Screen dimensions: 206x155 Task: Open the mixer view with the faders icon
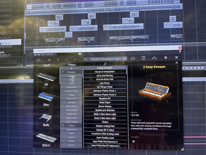click(x=133, y=58)
